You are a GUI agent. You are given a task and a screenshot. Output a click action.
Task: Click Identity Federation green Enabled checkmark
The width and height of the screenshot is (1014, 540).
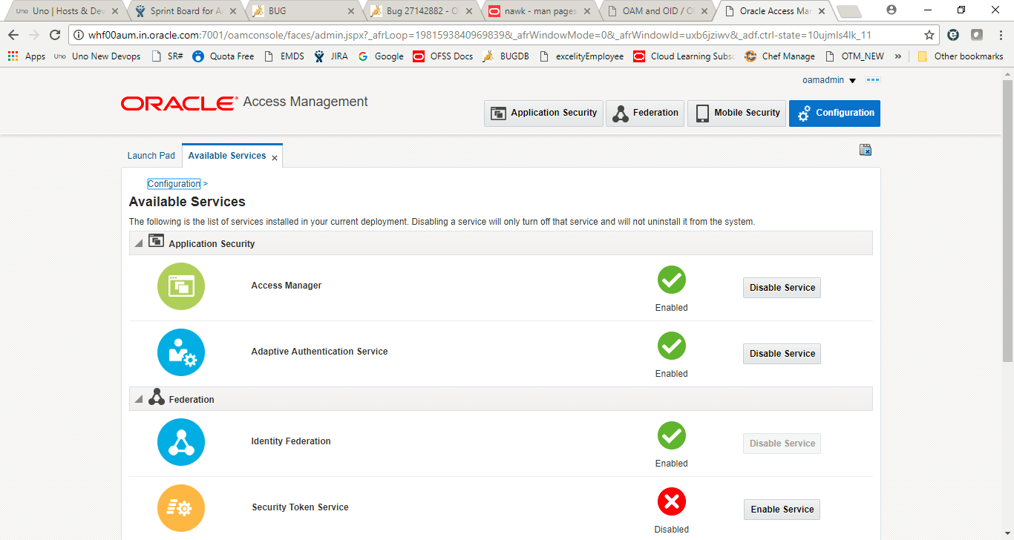[672, 435]
